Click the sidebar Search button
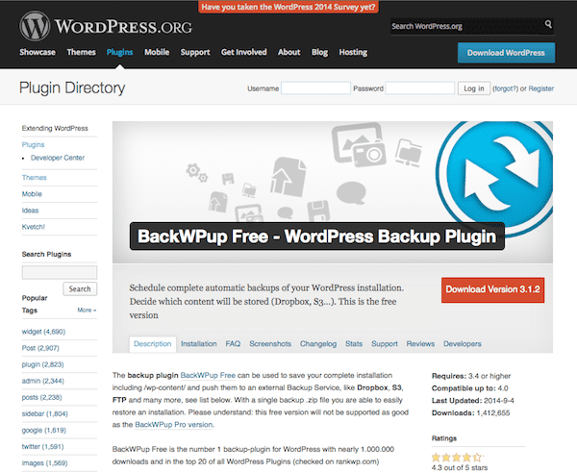577x473 pixels. (80, 288)
